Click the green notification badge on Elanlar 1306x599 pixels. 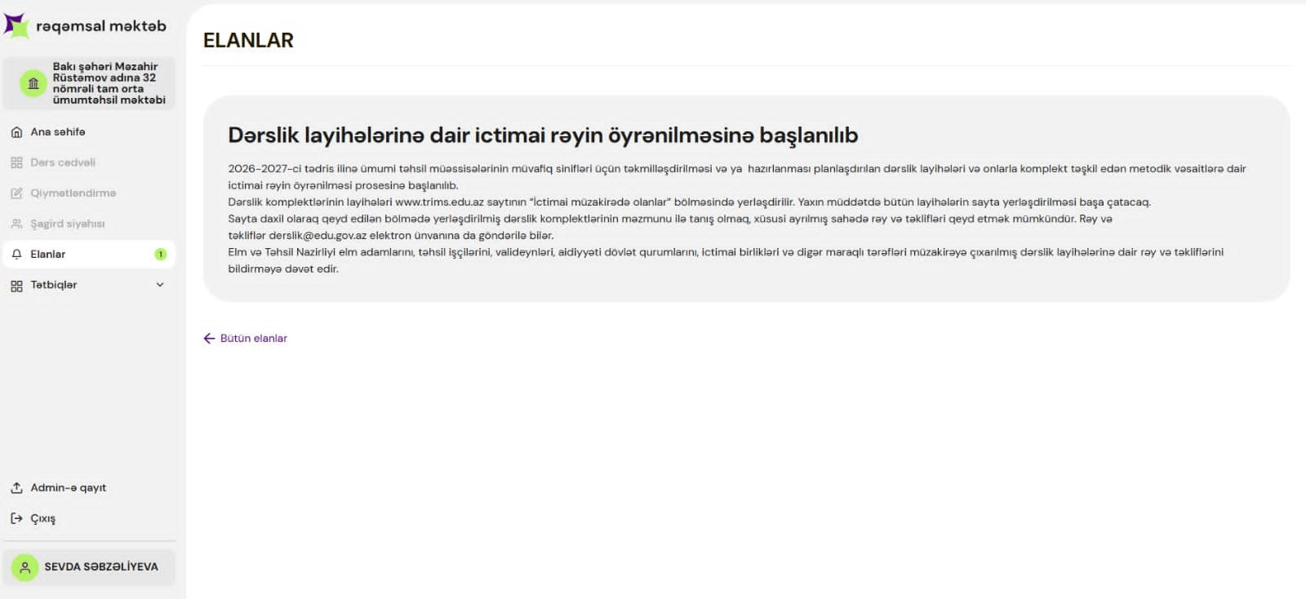click(x=160, y=255)
